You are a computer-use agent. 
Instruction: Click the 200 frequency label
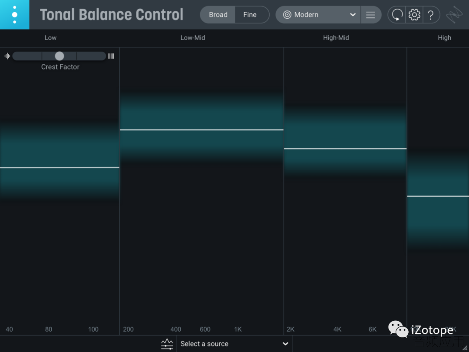pyautogui.click(x=128, y=329)
